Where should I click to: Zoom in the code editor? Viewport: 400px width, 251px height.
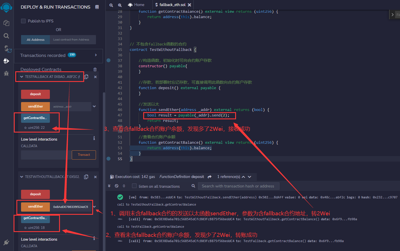[x=120, y=5]
